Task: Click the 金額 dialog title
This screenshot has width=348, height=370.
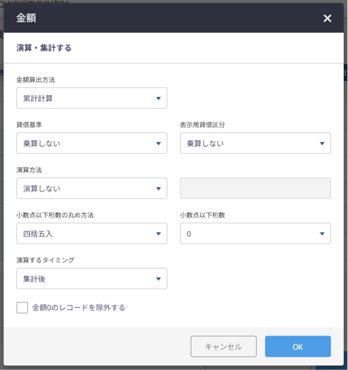Action: 26,18
